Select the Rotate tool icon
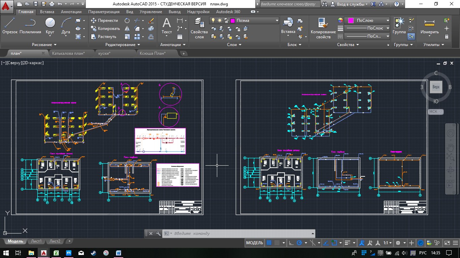Screen dimensions: 460x258 coord(127,20)
